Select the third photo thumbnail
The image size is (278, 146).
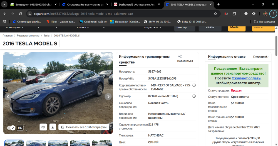pos(58,143)
